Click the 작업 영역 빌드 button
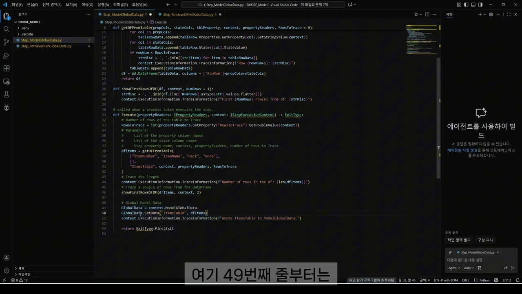The image size is (522, 294). click(x=459, y=240)
